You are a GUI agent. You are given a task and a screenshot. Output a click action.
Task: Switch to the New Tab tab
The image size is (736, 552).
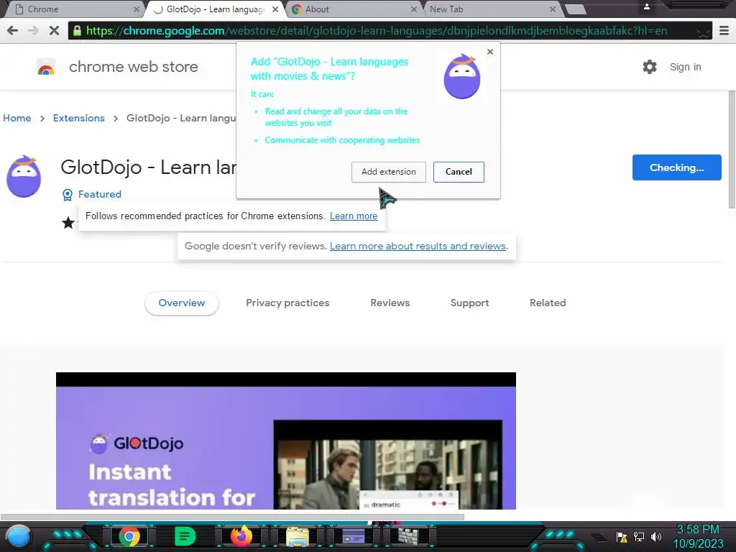point(492,9)
